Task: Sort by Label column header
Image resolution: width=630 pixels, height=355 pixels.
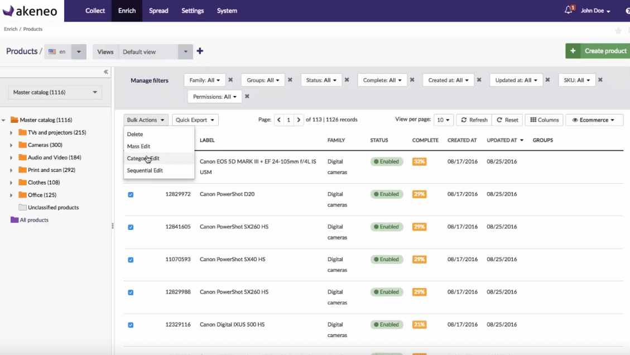Action: pyautogui.click(x=208, y=140)
